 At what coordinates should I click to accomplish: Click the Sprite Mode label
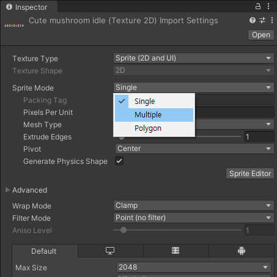33,88
